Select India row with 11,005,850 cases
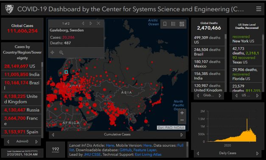 tap(21, 74)
